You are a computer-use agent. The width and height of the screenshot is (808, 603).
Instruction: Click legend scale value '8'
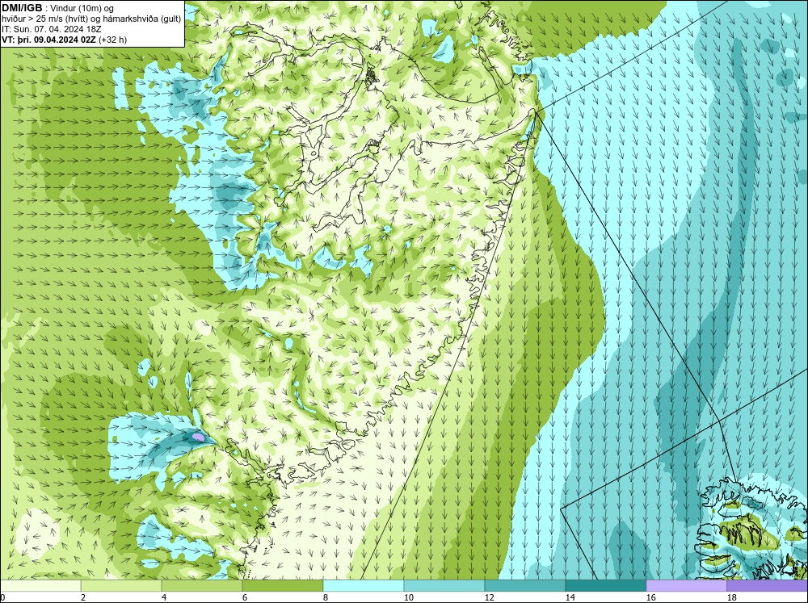pyautogui.click(x=326, y=597)
